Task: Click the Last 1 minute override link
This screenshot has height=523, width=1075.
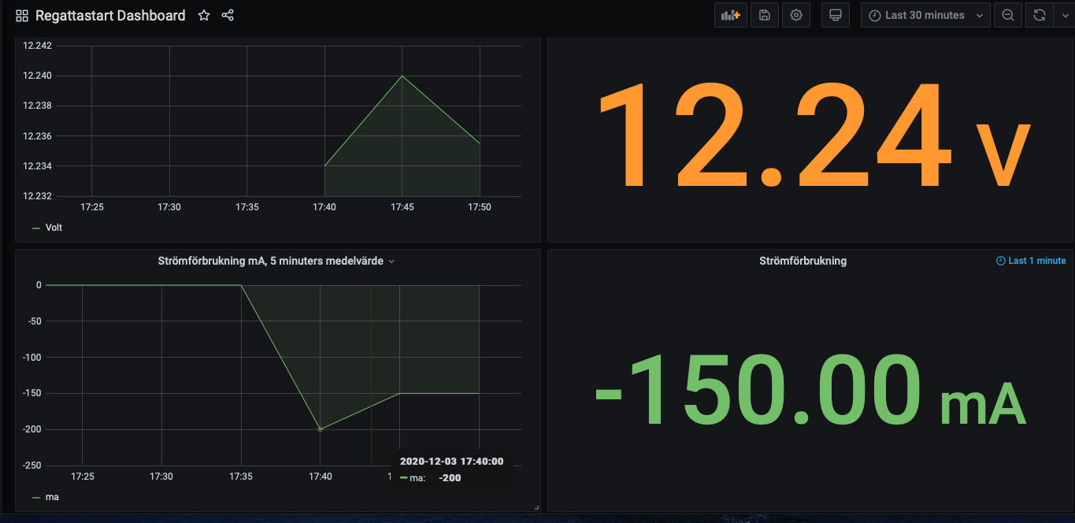Action: (x=1031, y=261)
